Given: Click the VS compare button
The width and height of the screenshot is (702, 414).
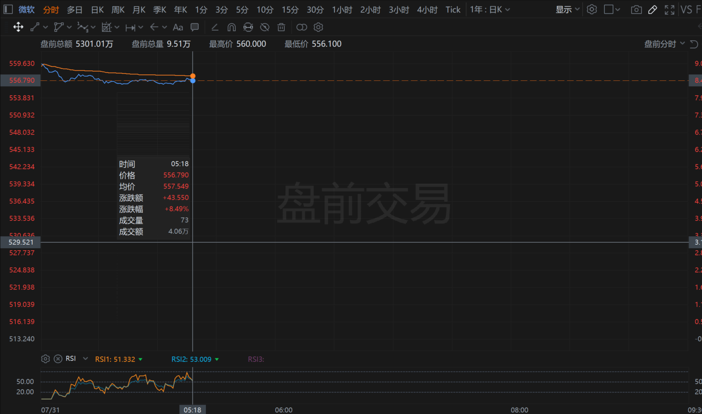Looking at the screenshot, I should tap(687, 9).
